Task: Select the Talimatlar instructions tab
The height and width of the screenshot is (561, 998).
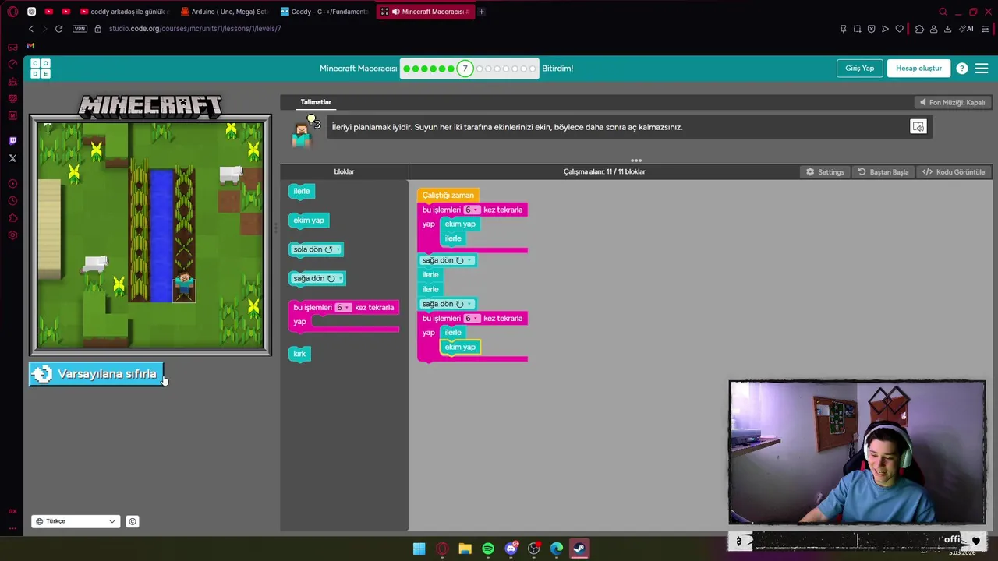Action: pyautogui.click(x=316, y=102)
